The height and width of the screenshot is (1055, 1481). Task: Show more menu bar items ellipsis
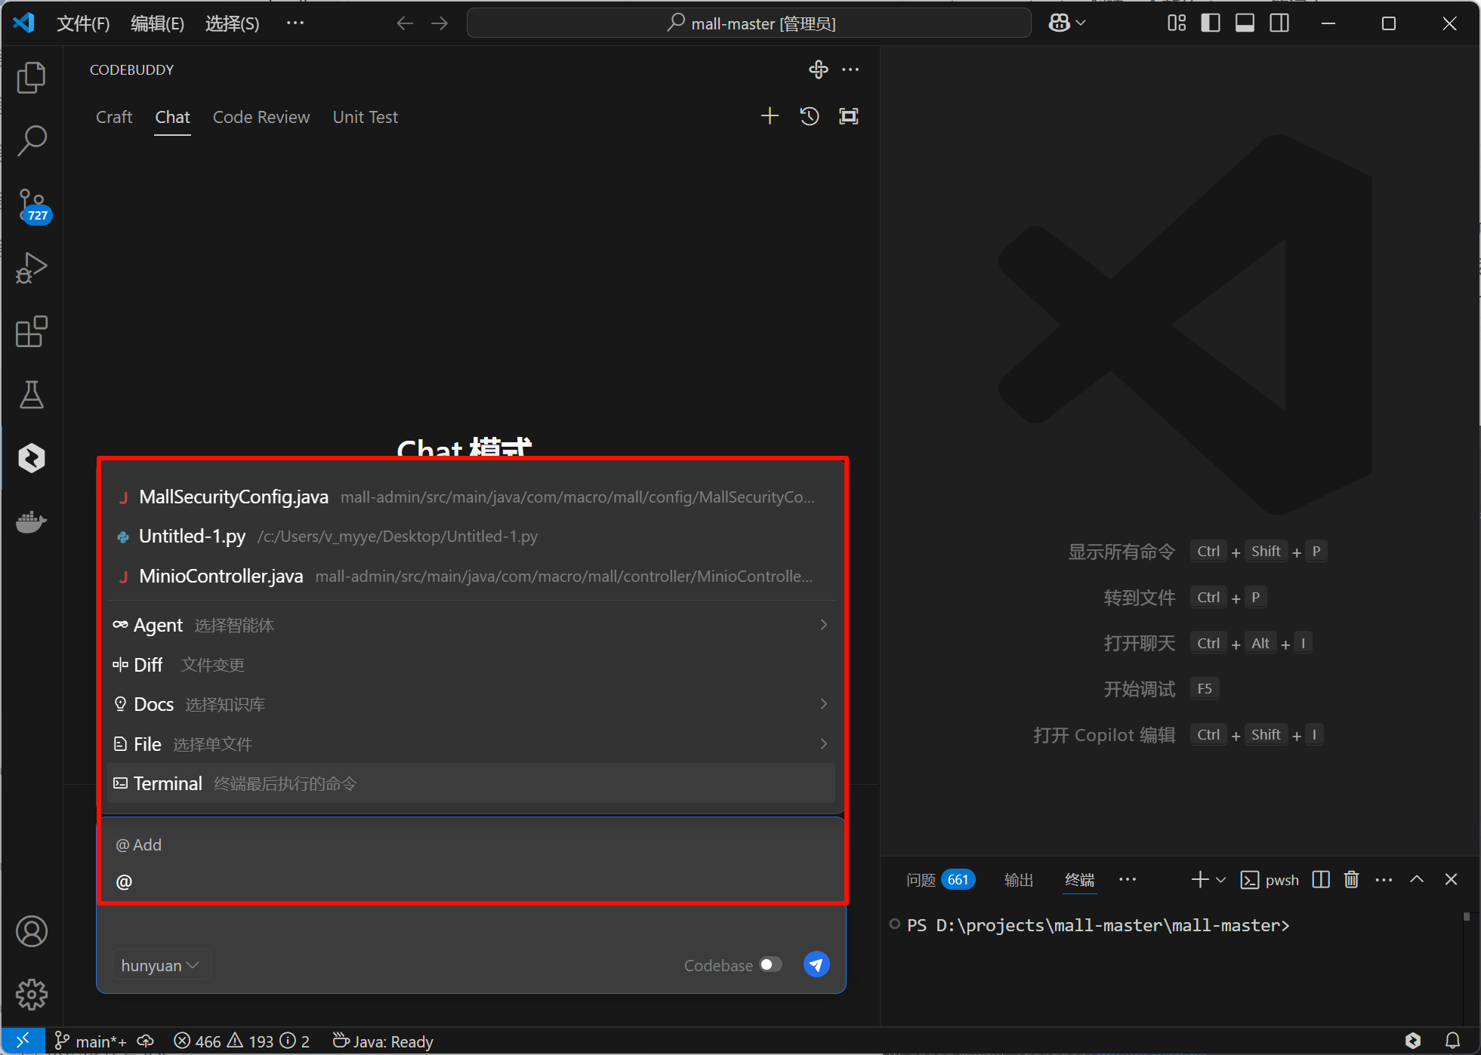point(295,23)
